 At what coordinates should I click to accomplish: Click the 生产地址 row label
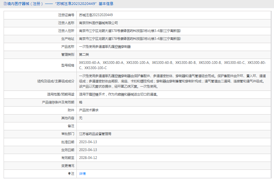pos(68,39)
